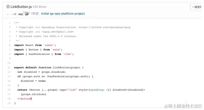Open the Initial qa-ops-platform project commit link

click(x=63, y=14)
